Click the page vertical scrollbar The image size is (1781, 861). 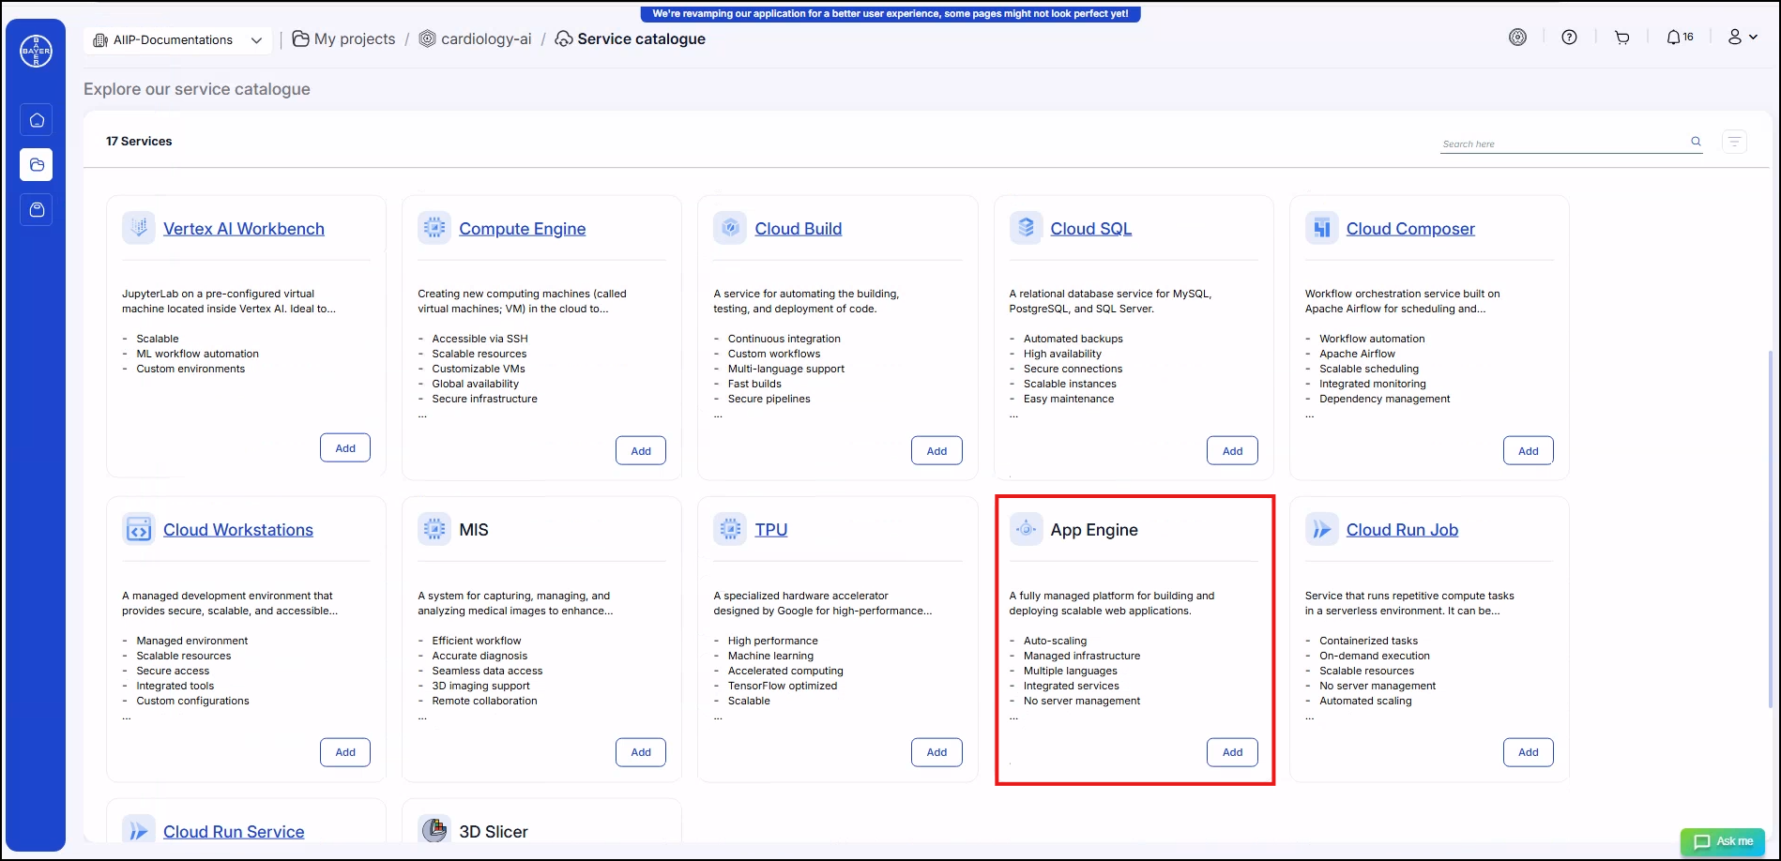[x=1771, y=528]
